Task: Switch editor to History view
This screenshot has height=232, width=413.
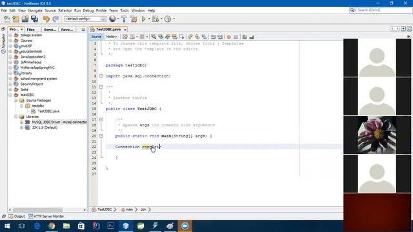Action: [112, 37]
